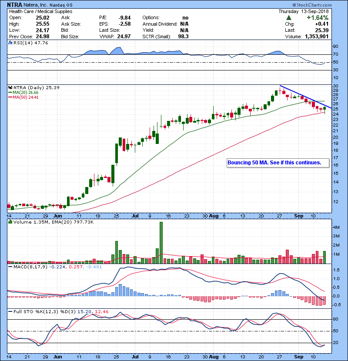
Task: Select the company name Natera, Inc.
Action: click(35, 5)
